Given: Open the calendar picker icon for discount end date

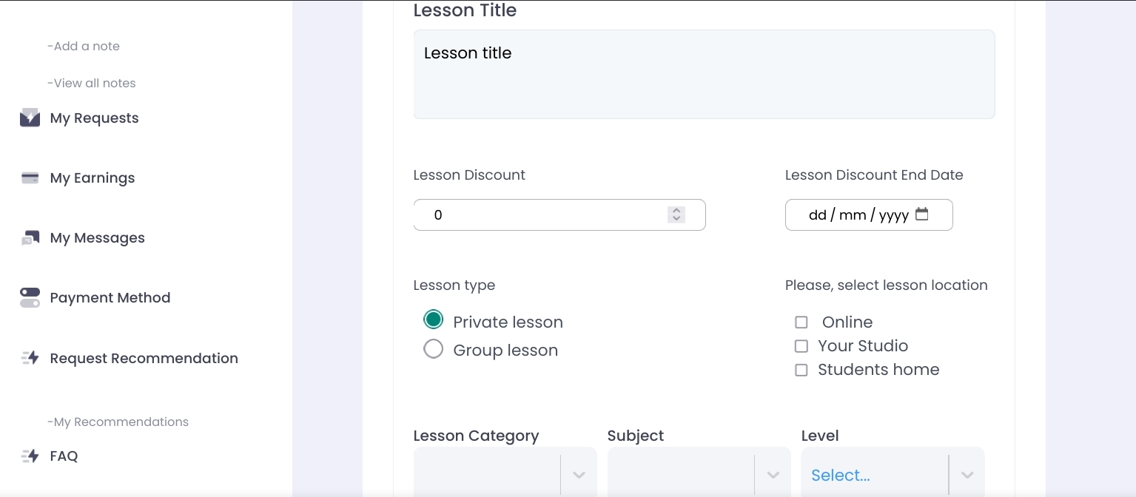Looking at the screenshot, I should 921,214.
